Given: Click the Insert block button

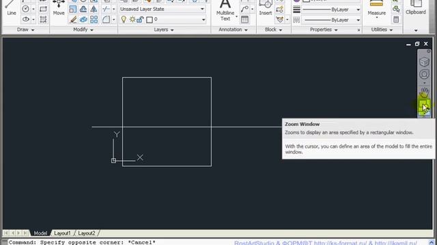Looking at the screenshot, I should pos(266,8).
